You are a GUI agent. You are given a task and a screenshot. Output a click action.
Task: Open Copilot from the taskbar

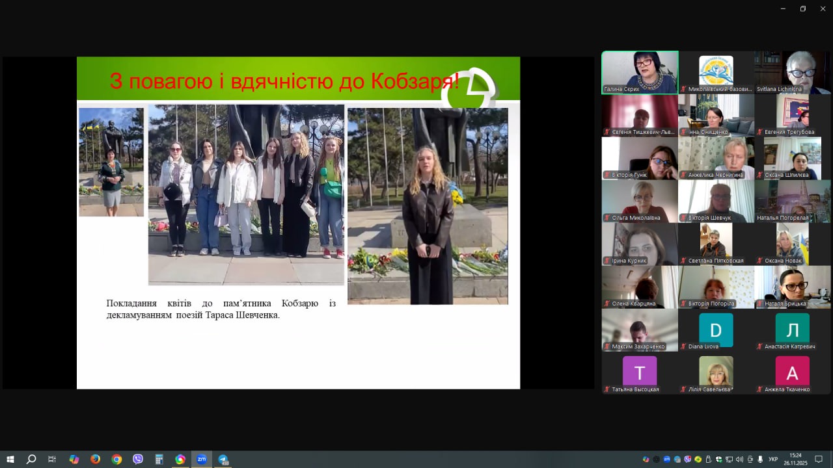[74, 460]
